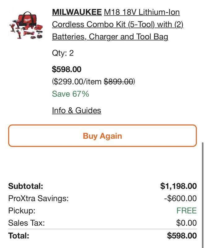This screenshot has width=205, height=248.
Task: Click the -$600.00 savings amount
Action: [180, 198]
